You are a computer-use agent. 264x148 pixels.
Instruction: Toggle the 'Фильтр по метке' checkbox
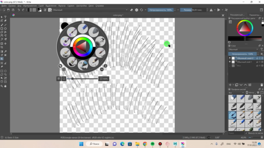pyautogui.click(x=246, y=133)
